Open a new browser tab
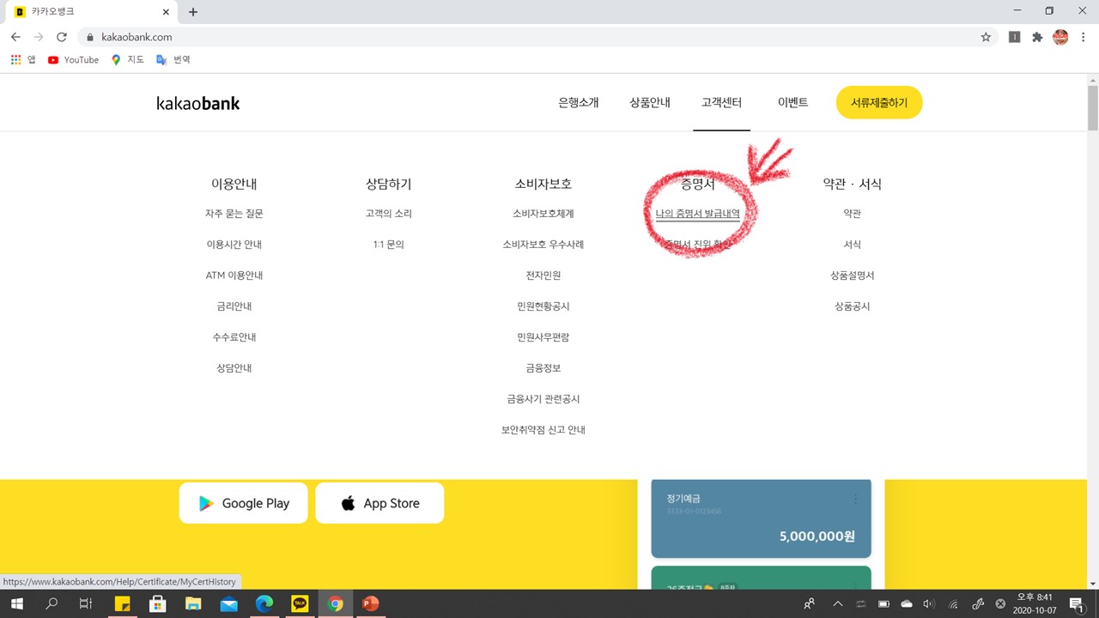This screenshot has width=1099, height=618. (193, 12)
